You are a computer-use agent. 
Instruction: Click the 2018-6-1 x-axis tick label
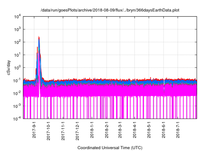coord(163,130)
